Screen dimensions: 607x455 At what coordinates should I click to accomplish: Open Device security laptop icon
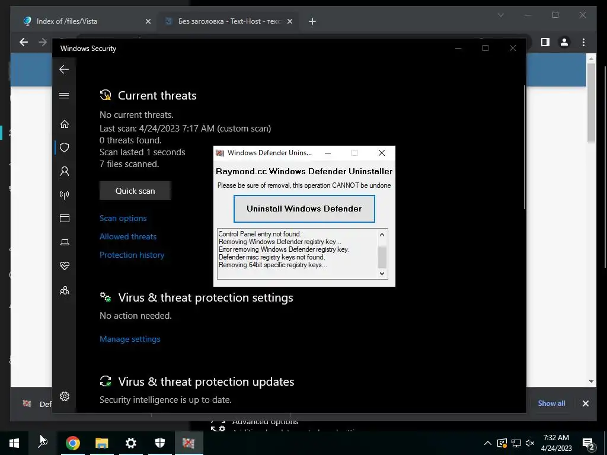point(64,242)
